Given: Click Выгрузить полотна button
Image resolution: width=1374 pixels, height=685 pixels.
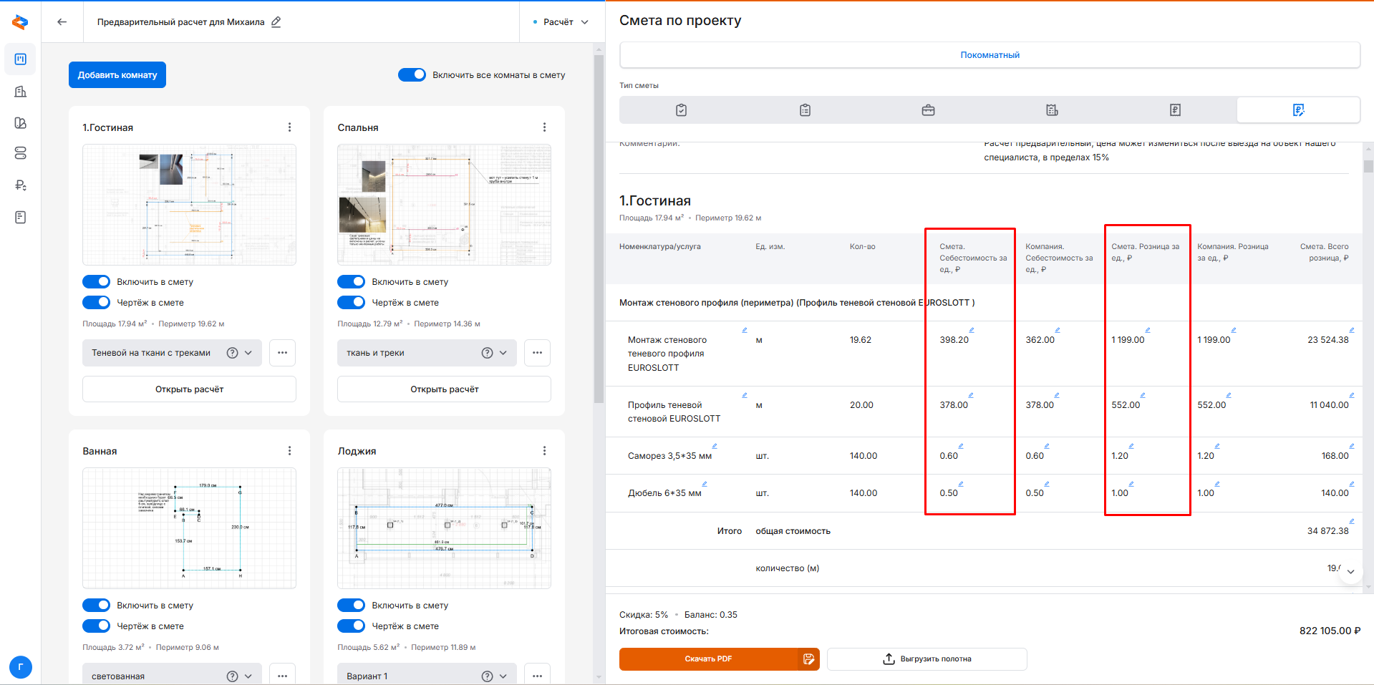Looking at the screenshot, I should 927,659.
